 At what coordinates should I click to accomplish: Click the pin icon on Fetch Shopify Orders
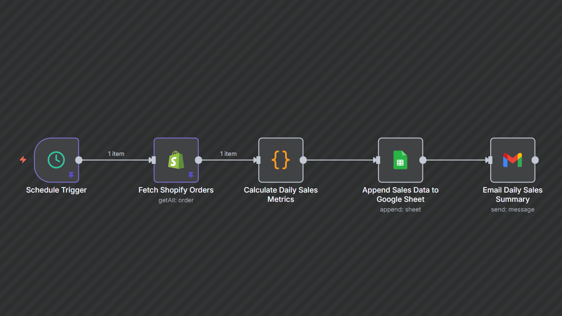191,175
